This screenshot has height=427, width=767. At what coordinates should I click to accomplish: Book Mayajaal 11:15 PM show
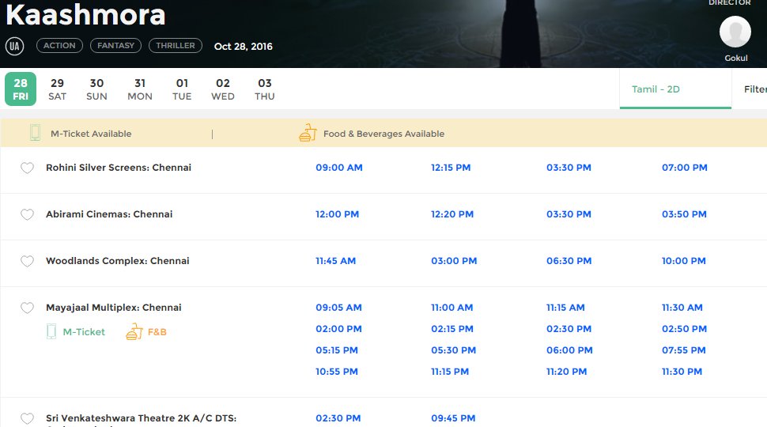point(450,371)
